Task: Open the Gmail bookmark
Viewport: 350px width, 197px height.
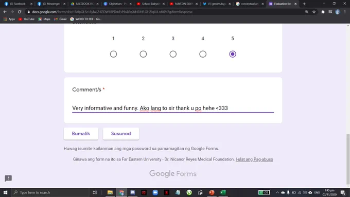Action: (x=60, y=19)
